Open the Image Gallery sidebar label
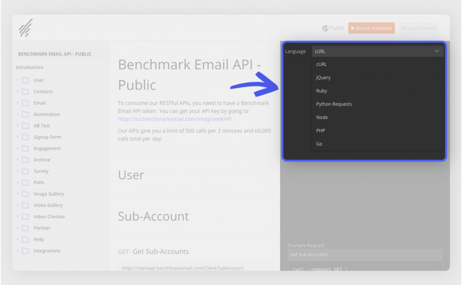 coord(49,194)
